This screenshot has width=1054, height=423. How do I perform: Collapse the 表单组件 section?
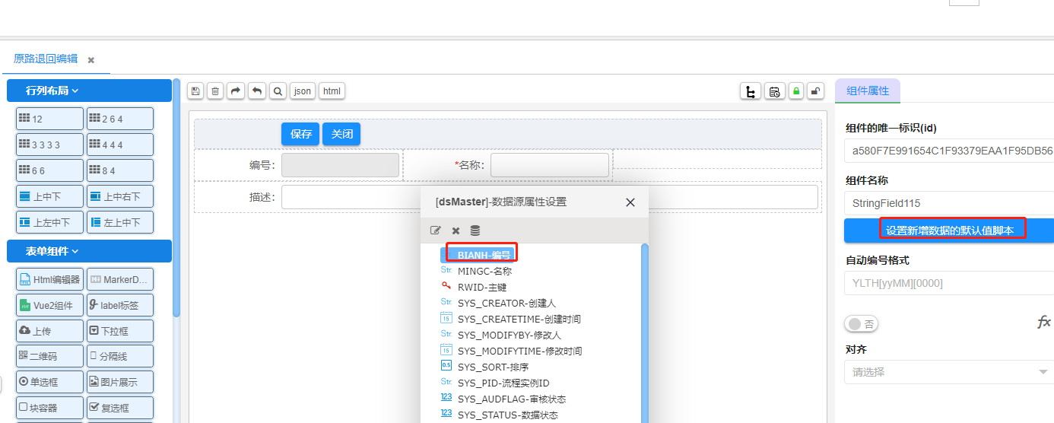click(x=89, y=251)
